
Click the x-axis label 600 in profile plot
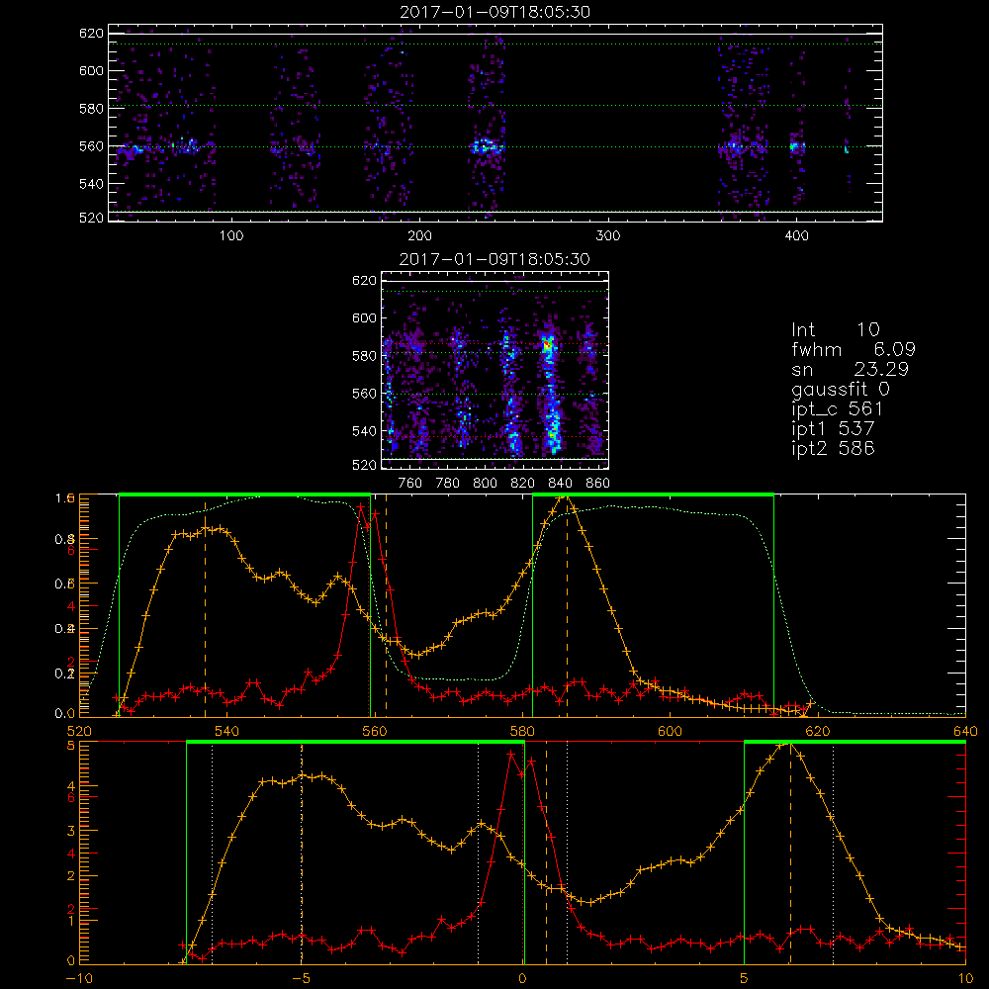670,731
